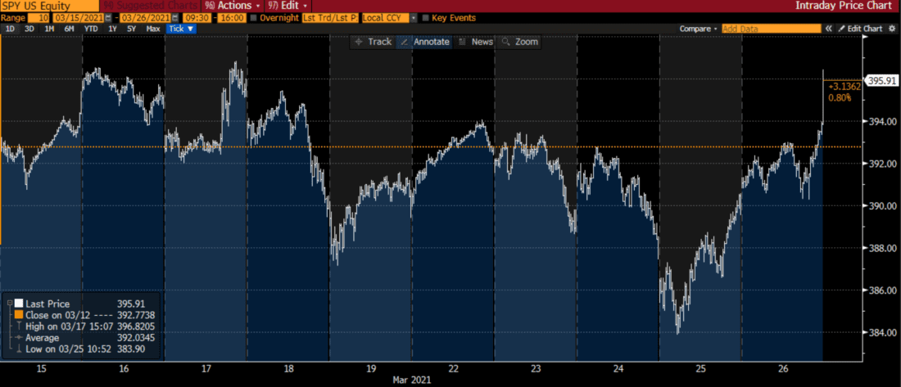The image size is (901, 387).
Task: Click the orange Close on 03/12 color swatch
Action: point(17,314)
